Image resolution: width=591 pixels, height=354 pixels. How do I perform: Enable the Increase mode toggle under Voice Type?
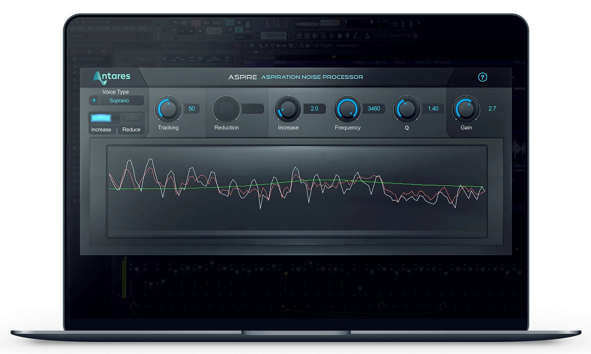pyautogui.click(x=101, y=118)
